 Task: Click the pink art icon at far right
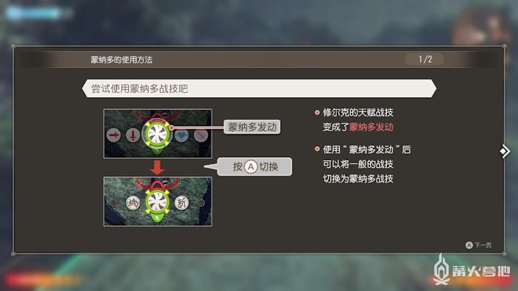point(201,135)
